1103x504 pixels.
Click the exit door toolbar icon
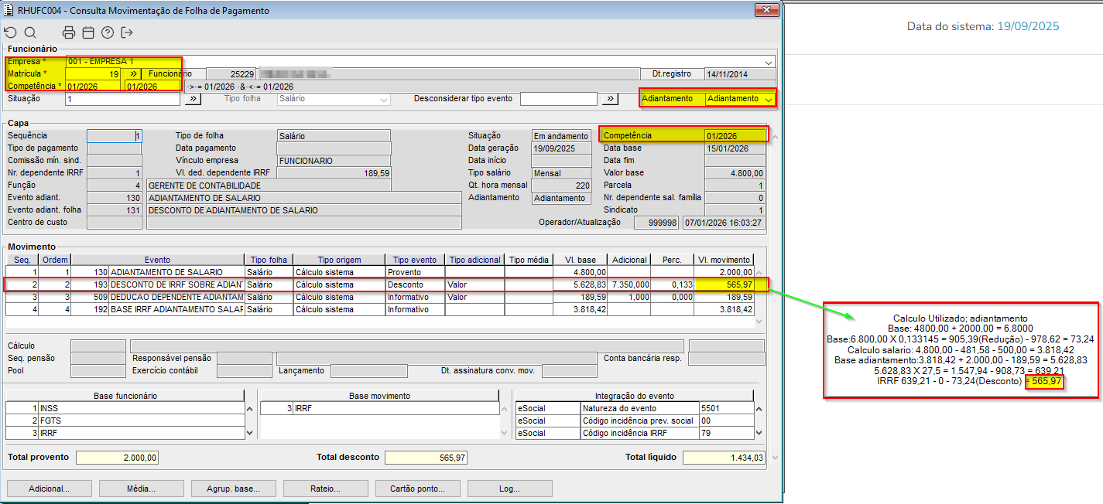click(x=127, y=32)
